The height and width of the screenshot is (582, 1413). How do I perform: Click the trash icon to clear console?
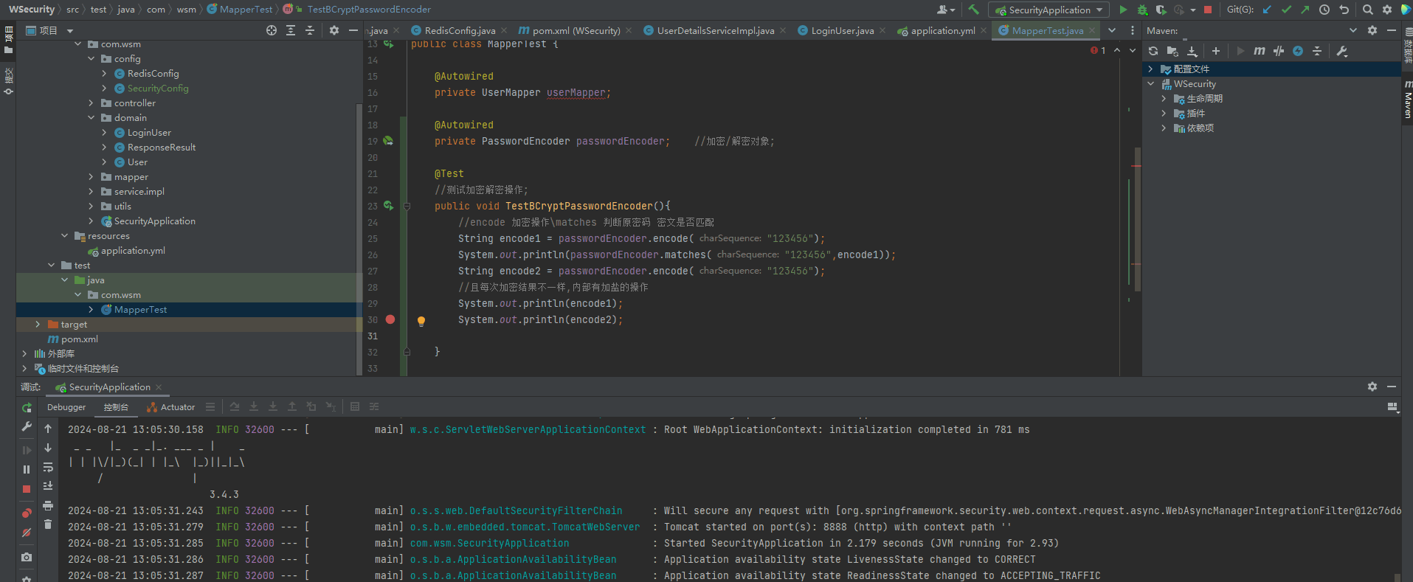pyautogui.click(x=48, y=524)
